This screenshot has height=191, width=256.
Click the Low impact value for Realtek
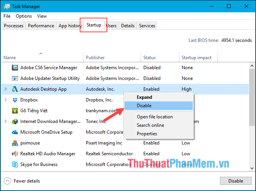point(186,154)
